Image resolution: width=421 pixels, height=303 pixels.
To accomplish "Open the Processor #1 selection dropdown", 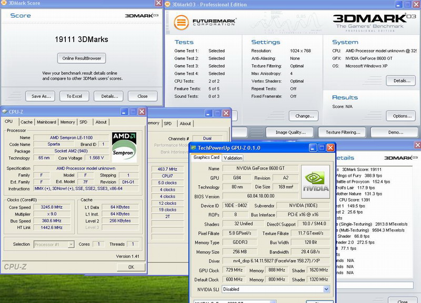I will [x=71, y=245].
